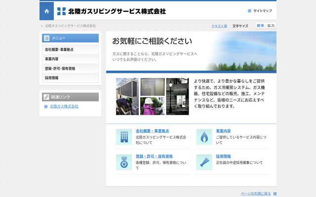Open the サイトマップ link

point(262,11)
